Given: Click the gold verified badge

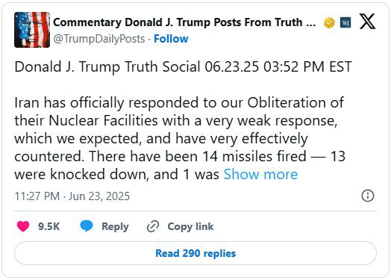Looking at the screenshot, I should [x=329, y=22].
